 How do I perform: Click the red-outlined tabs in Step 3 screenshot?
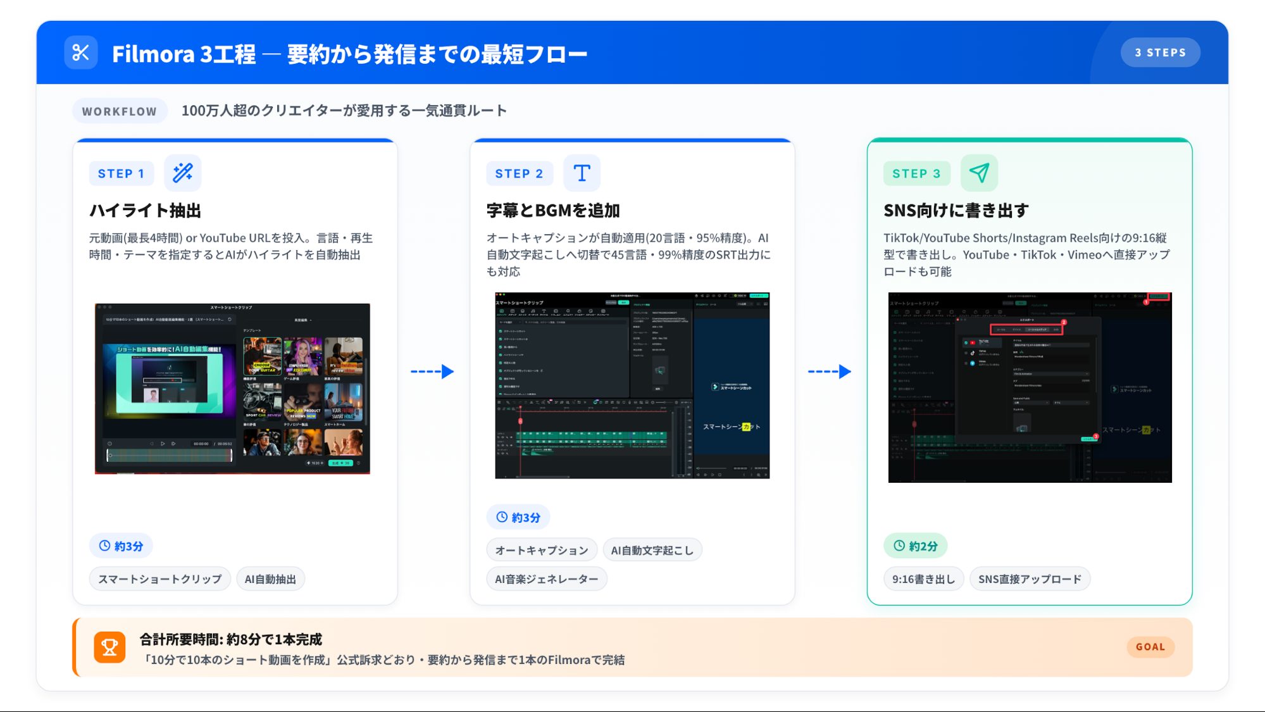tap(1026, 329)
